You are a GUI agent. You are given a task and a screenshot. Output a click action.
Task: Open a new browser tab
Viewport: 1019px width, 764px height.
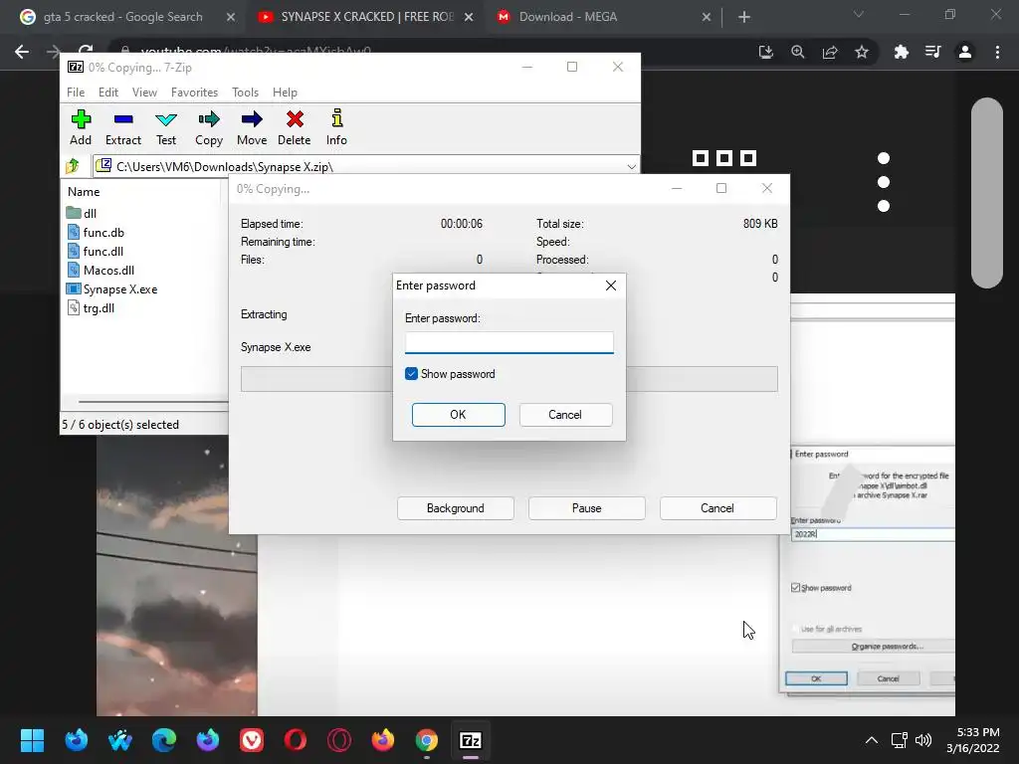[x=744, y=18]
